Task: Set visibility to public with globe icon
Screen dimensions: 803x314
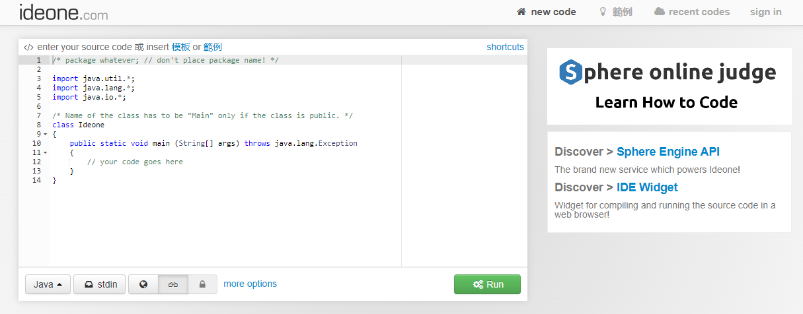Action: click(x=143, y=284)
